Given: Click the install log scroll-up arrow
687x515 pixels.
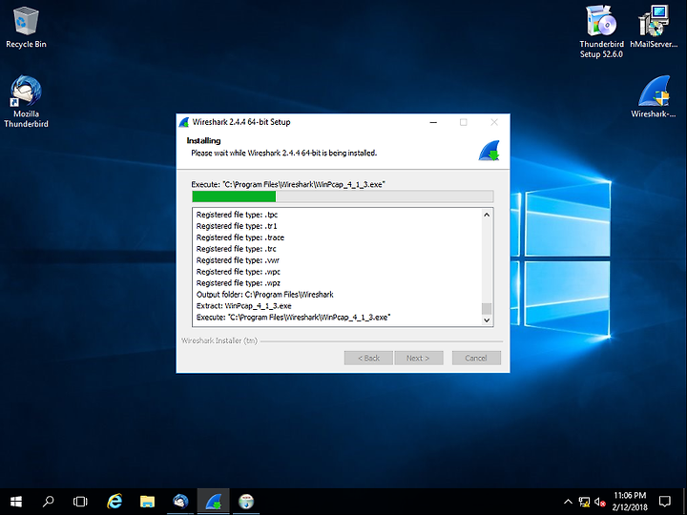Looking at the screenshot, I should click(487, 215).
